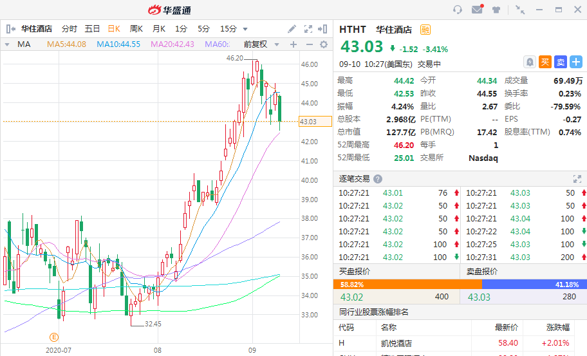The height and width of the screenshot is (356, 587).
Task: Click blue 41.18% ask ratio bar
Action: point(534,285)
